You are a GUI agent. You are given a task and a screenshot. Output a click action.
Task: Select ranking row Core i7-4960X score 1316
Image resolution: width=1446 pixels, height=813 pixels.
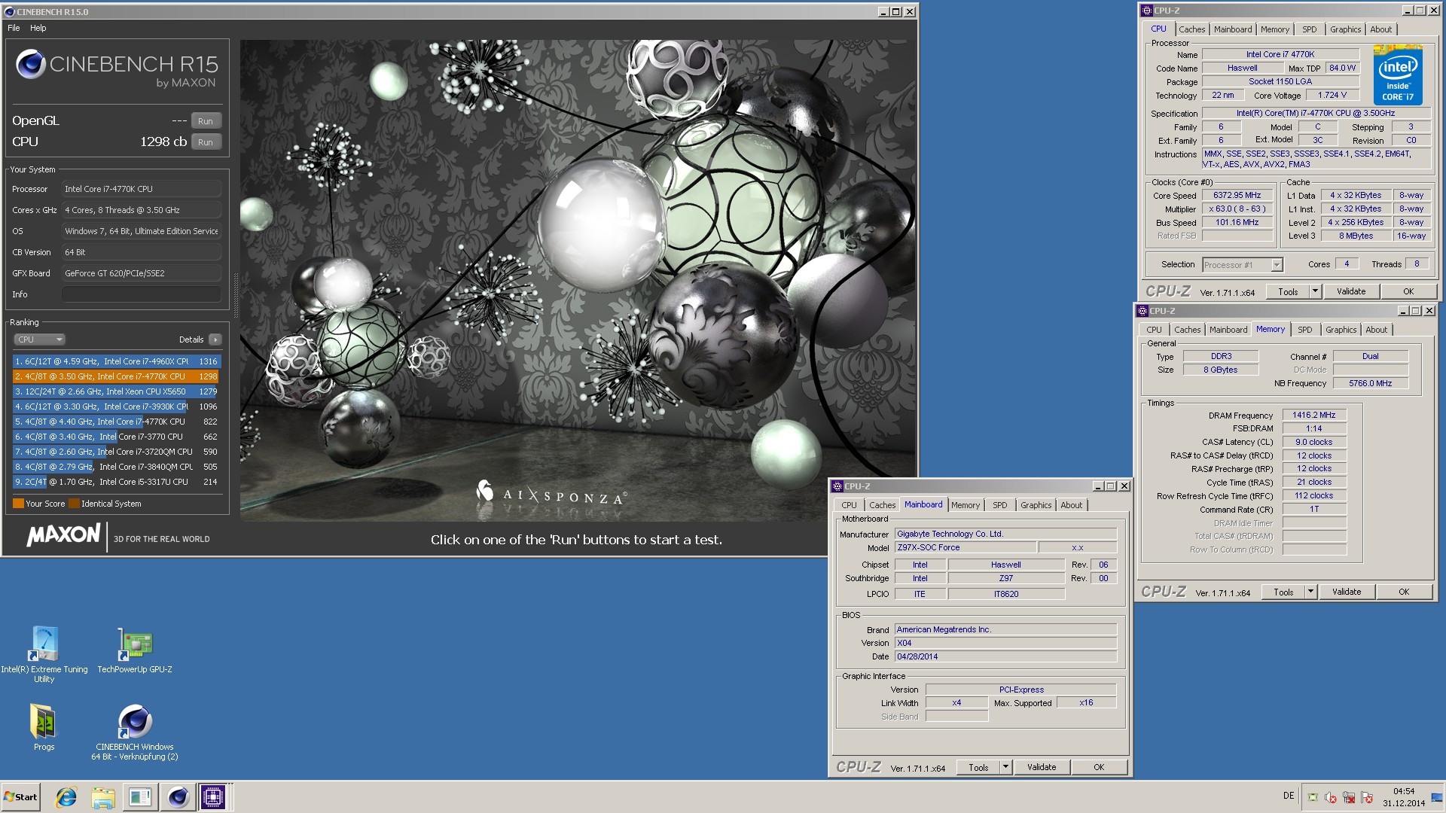coord(117,361)
